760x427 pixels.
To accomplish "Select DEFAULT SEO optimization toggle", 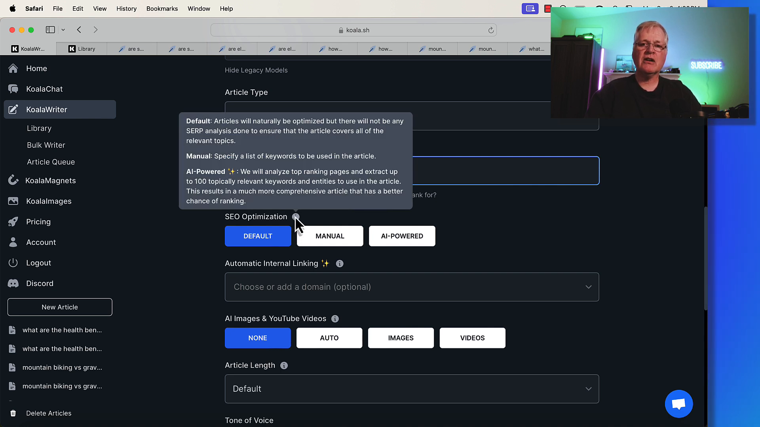I will click(x=258, y=236).
